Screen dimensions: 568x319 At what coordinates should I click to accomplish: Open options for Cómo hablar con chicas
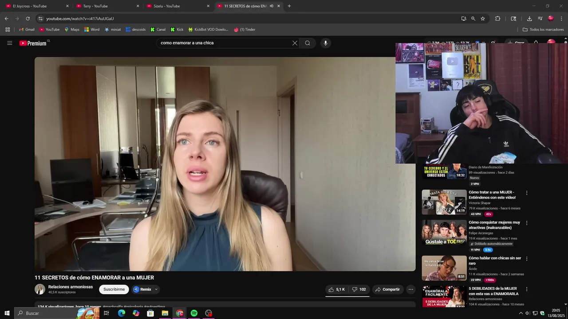pyautogui.click(x=527, y=258)
